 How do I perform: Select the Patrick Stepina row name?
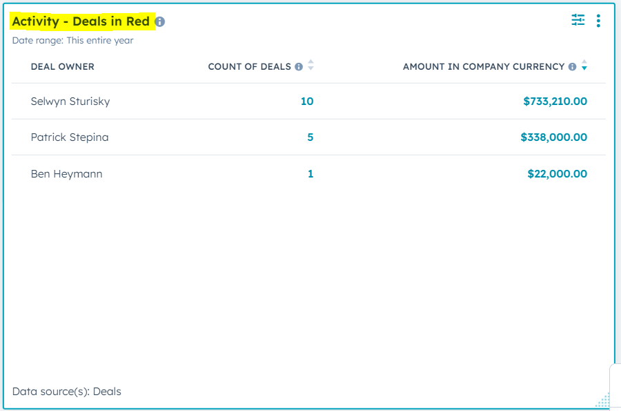70,137
